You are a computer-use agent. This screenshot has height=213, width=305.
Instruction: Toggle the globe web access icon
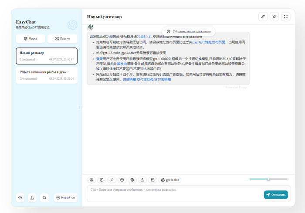[132, 179]
